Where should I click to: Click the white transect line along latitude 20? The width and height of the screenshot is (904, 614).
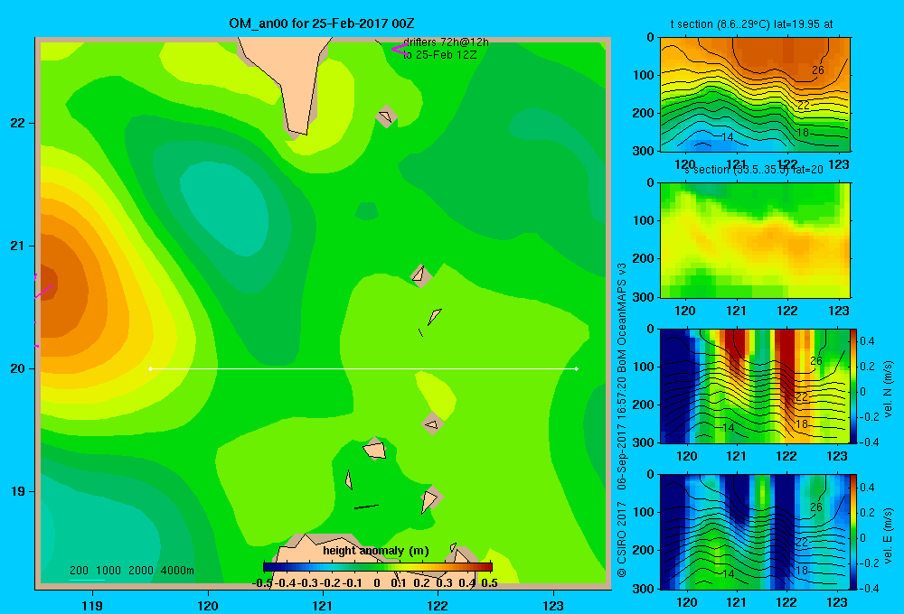pos(363,368)
